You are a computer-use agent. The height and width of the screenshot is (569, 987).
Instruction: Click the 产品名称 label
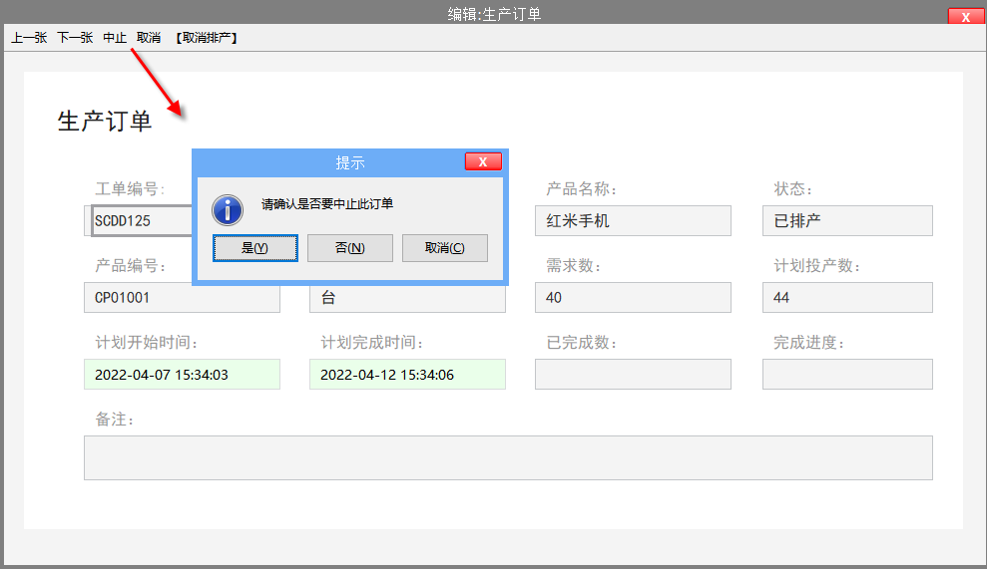click(x=581, y=189)
